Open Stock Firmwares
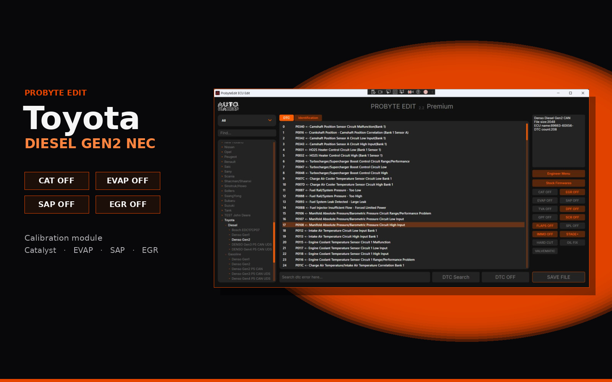 tap(558, 183)
